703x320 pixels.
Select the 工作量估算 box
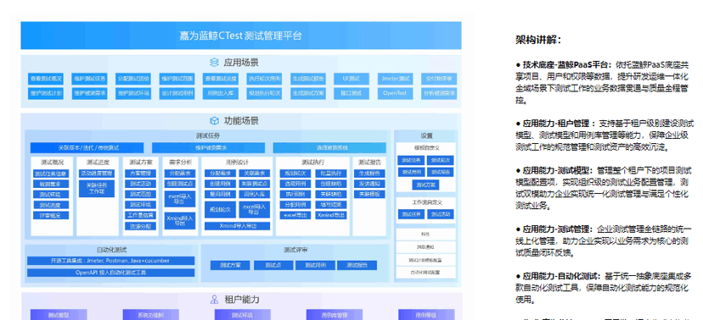(141, 215)
